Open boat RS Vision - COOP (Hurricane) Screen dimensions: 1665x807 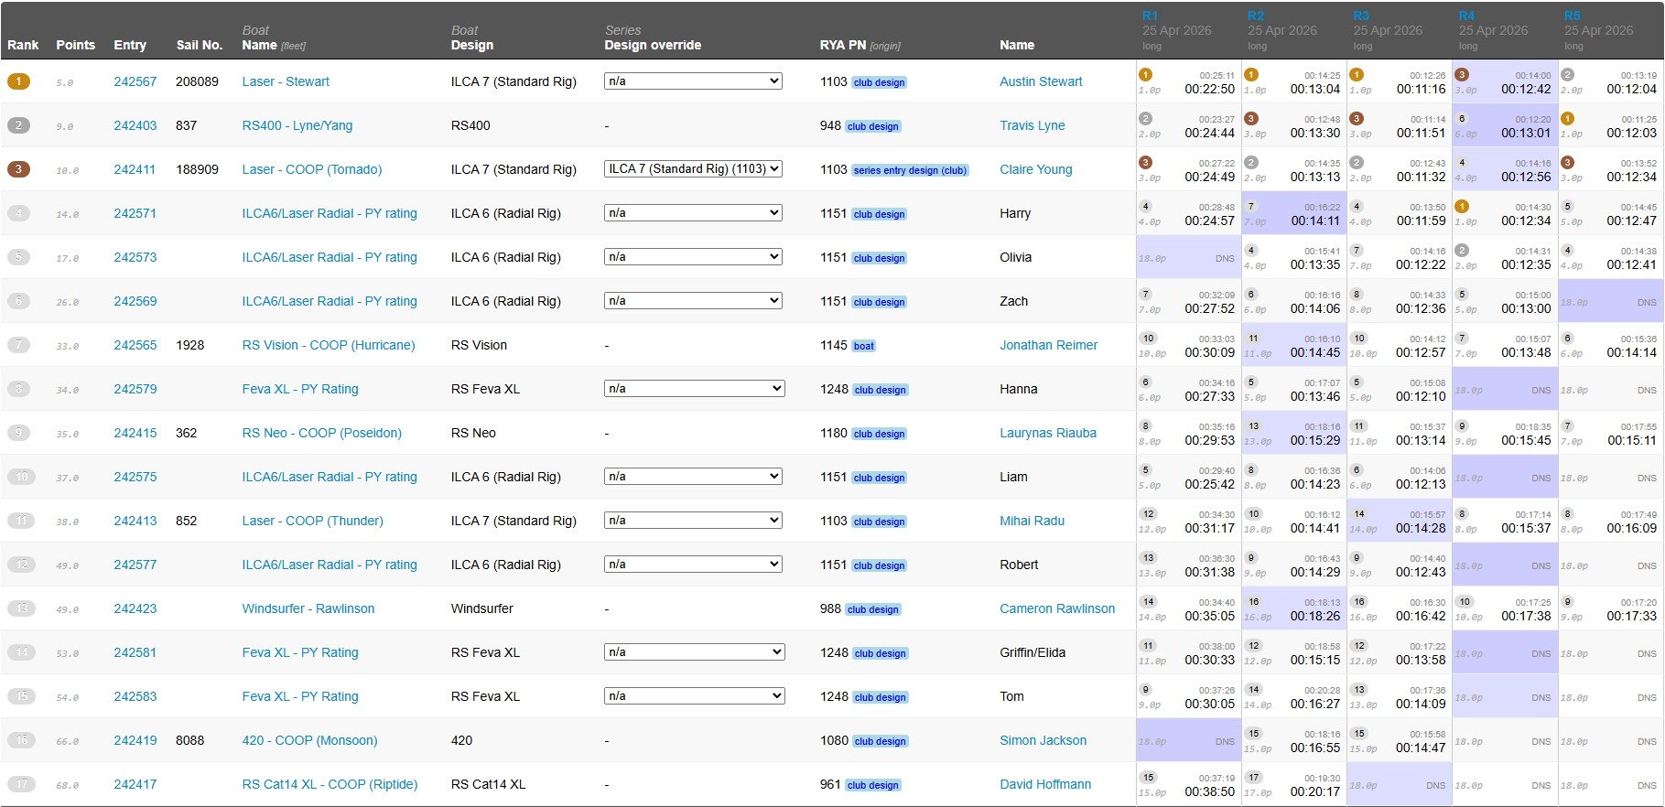click(328, 345)
